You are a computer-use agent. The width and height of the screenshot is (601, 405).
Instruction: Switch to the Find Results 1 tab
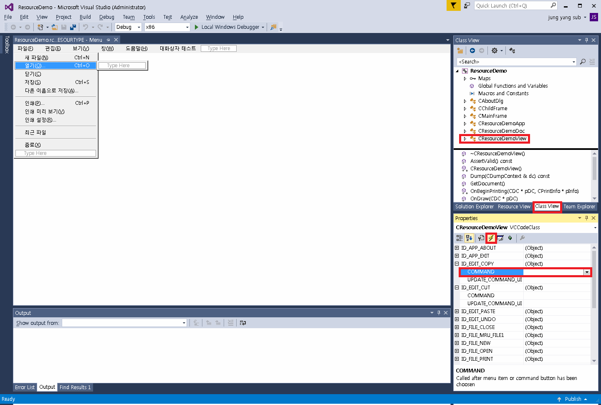75,387
